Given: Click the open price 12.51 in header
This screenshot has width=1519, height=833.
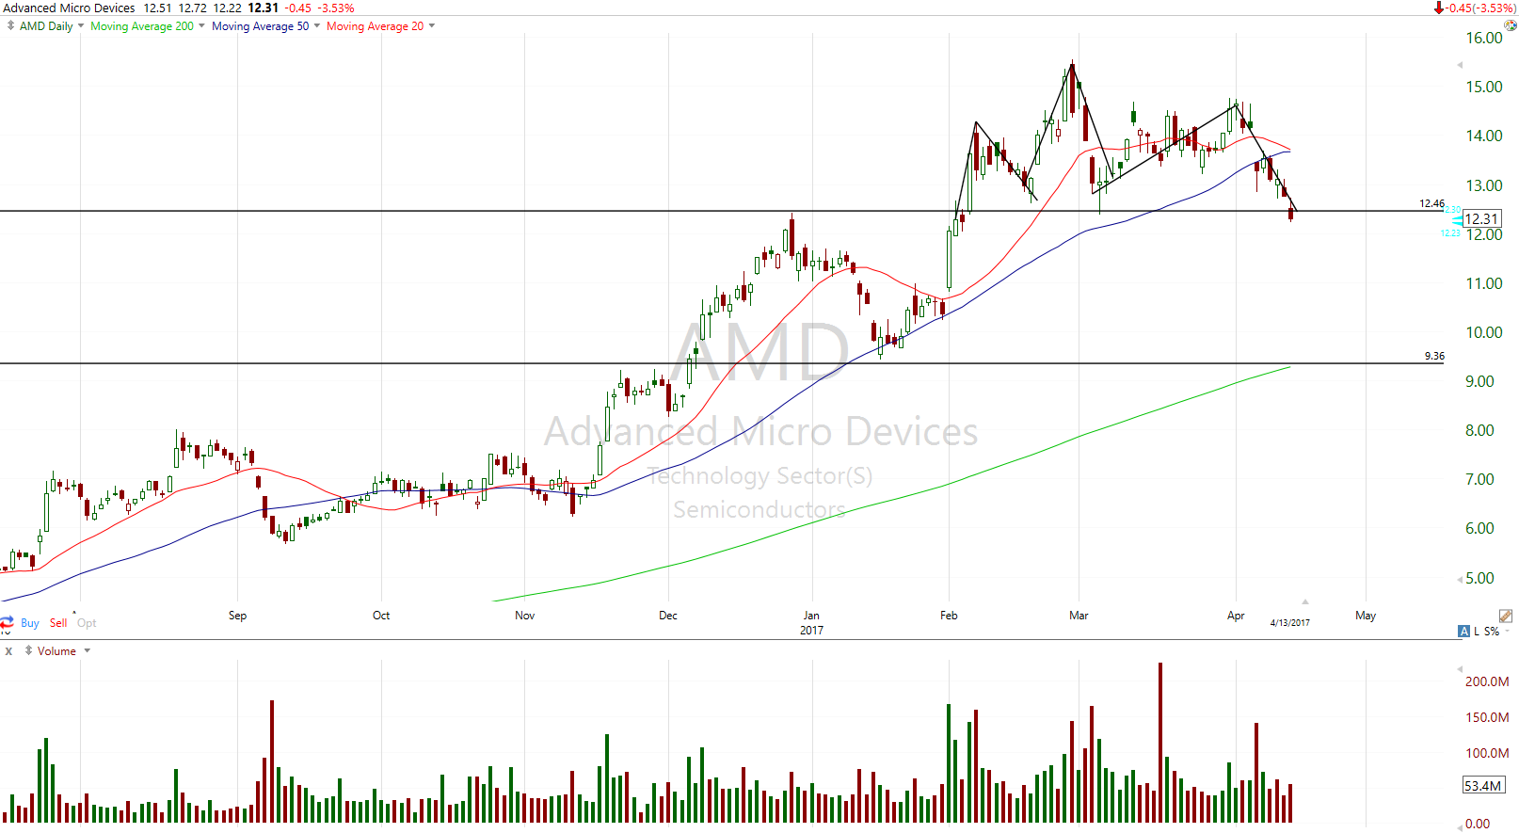Looking at the screenshot, I should click(x=157, y=8).
